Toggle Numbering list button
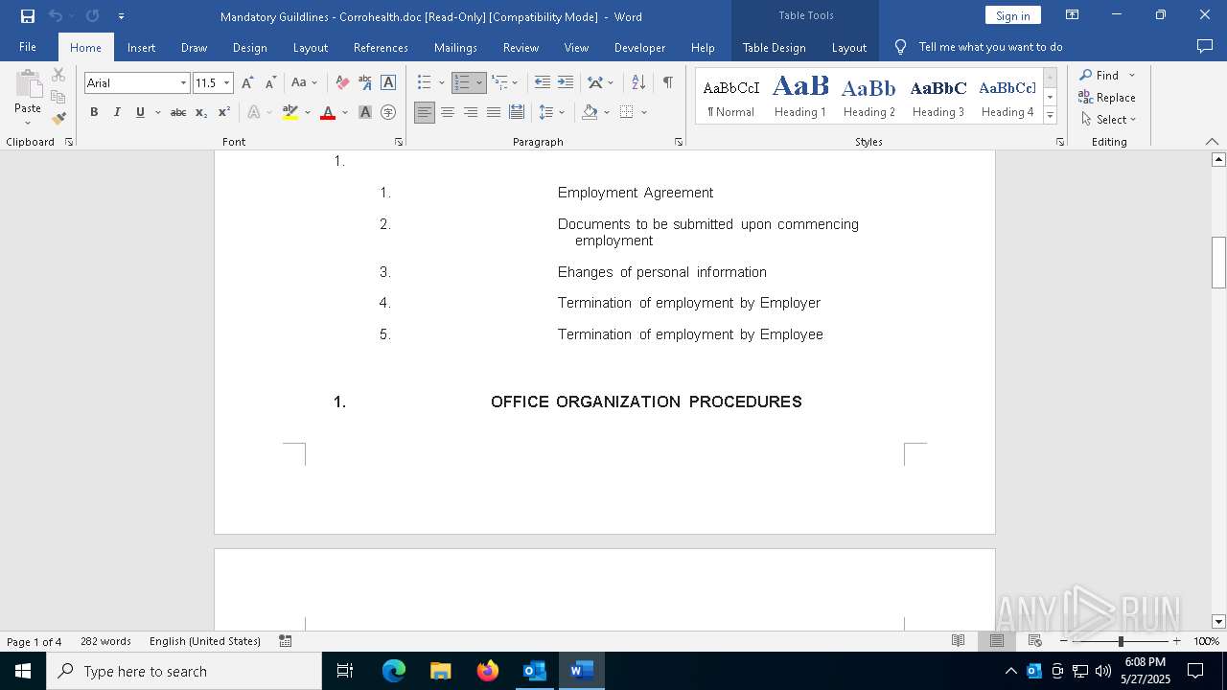Screen dimensions: 1227x690 click(462, 83)
